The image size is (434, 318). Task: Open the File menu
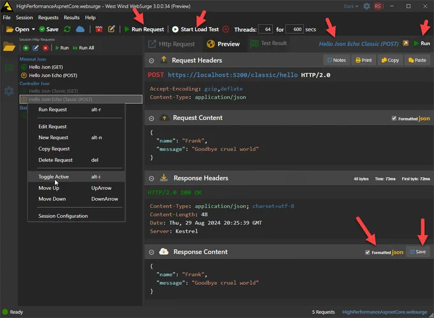click(x=6, y=17)
